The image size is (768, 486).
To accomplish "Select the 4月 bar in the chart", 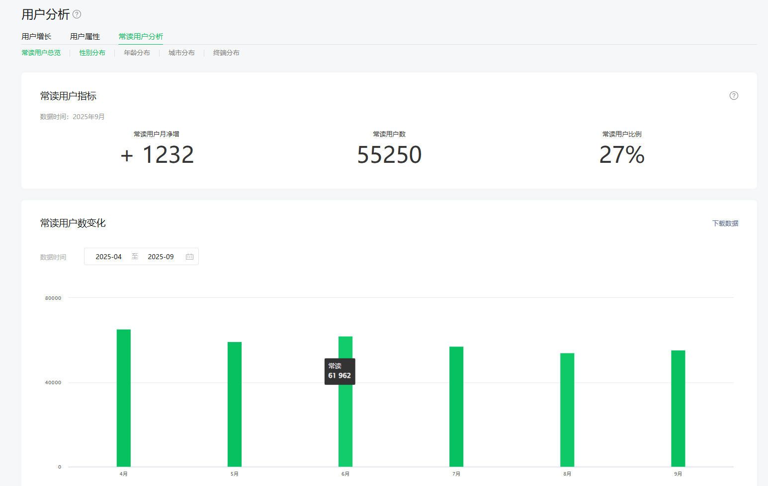I will pyautogui.click(x=124, y=397).
